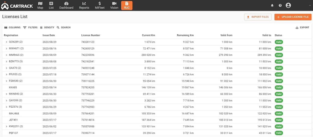The height and width of the screenshot is (137, 313).
Task: Expand the QCN289 registration row
Action: [6, 42]
